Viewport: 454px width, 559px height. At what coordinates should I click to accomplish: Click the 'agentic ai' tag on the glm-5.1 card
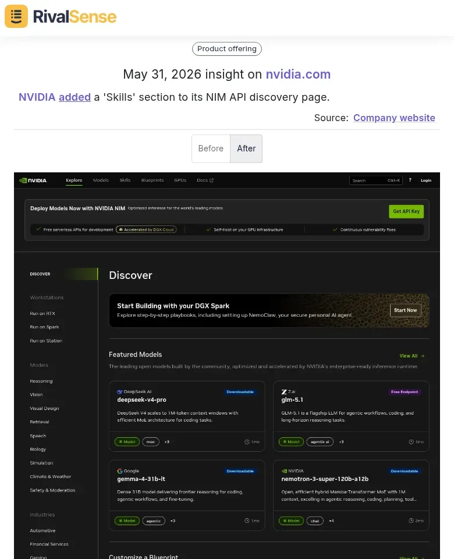pos(320,442)
